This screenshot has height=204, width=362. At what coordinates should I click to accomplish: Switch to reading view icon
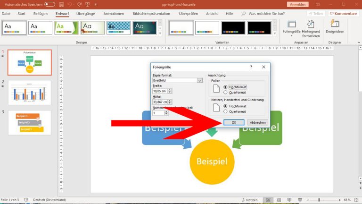click(289, 200)
